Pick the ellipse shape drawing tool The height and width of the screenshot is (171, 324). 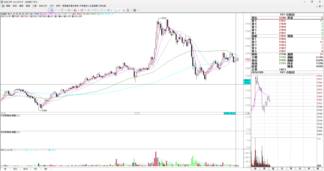[102, 10]
